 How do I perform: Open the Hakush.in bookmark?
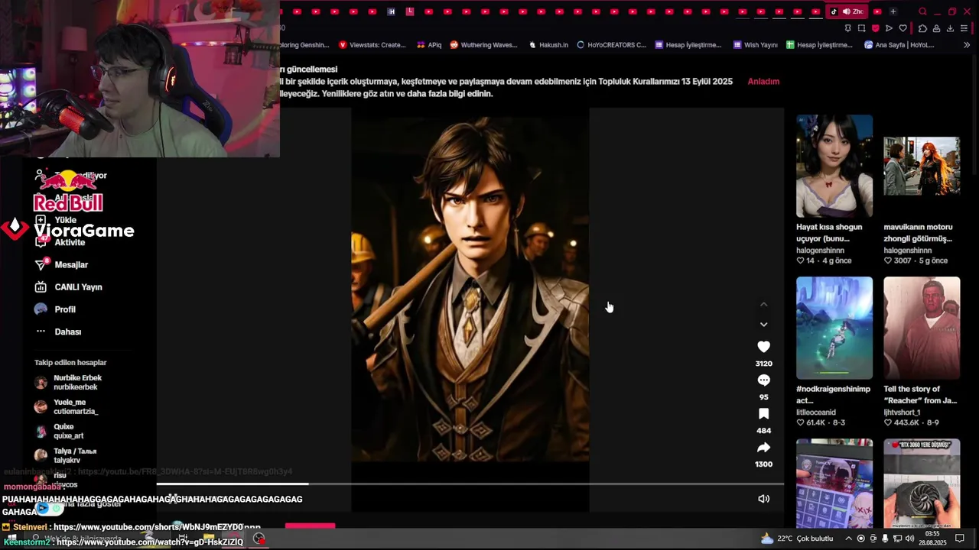(548, 45)
